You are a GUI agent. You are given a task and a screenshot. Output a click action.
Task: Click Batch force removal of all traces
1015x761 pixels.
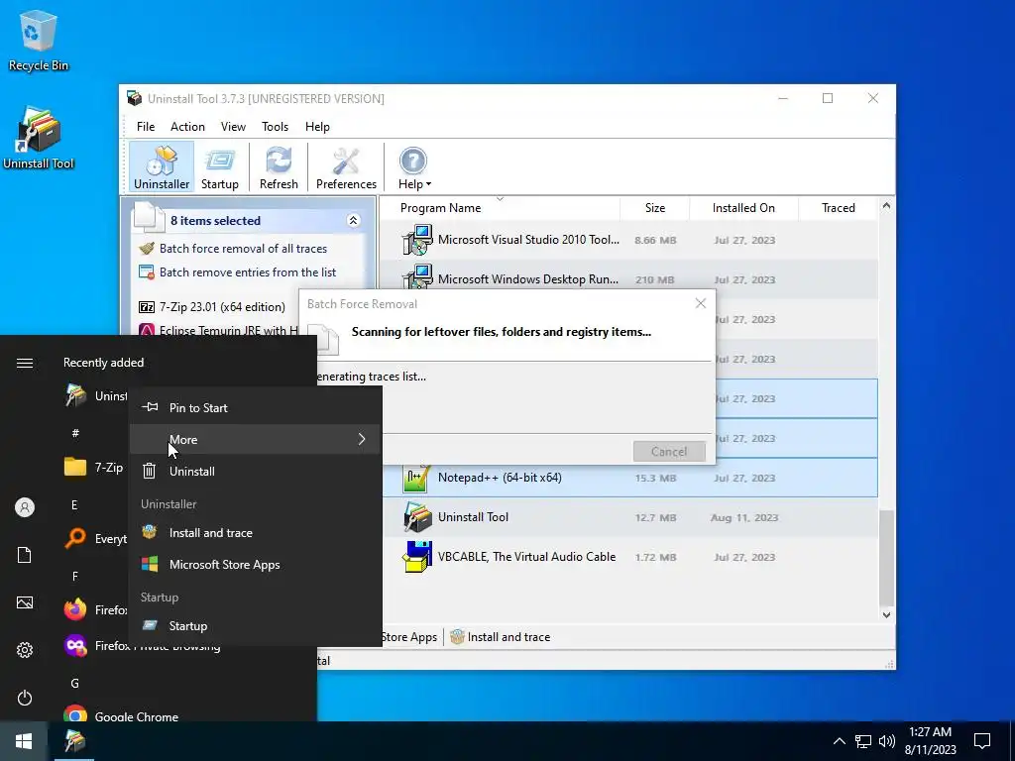click(244, 249)
